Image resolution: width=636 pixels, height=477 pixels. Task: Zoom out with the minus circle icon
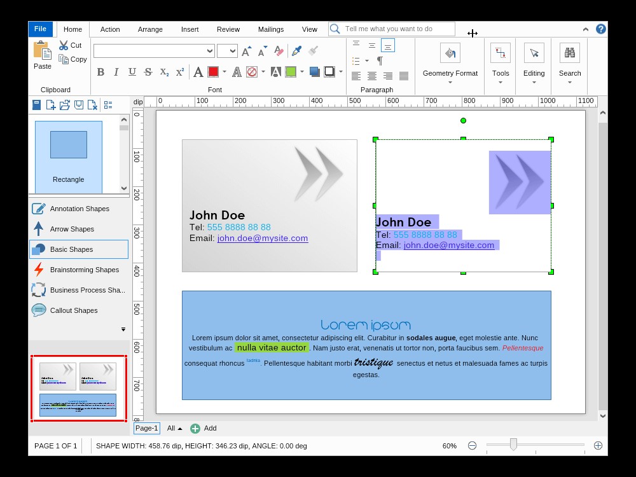coord(472,446)
